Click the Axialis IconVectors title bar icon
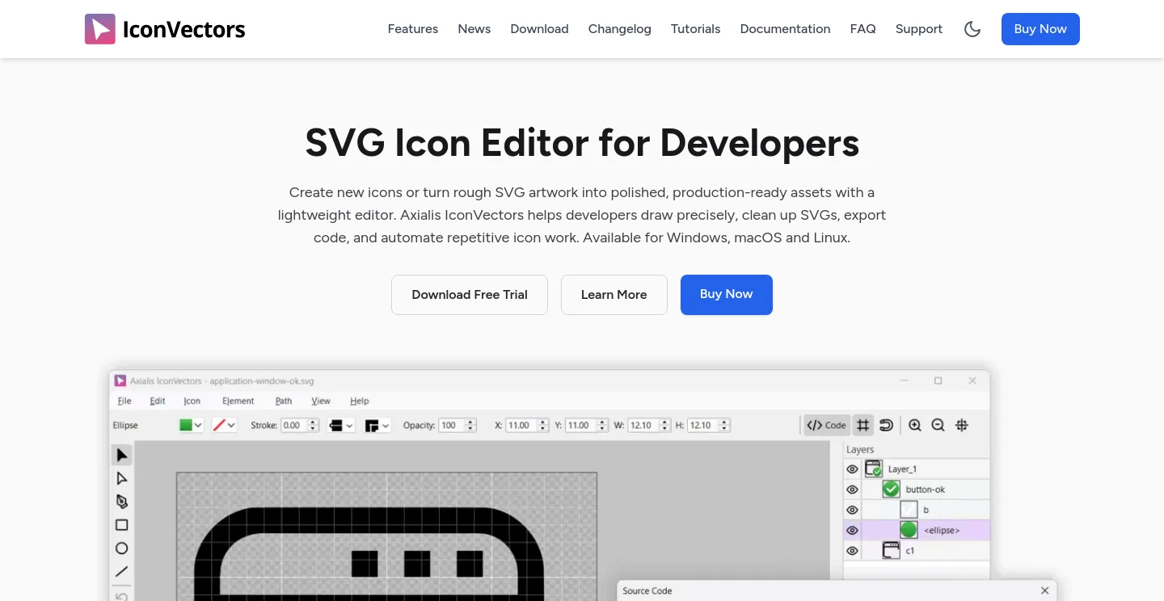 pyautogui.click(x=120, y=380)
